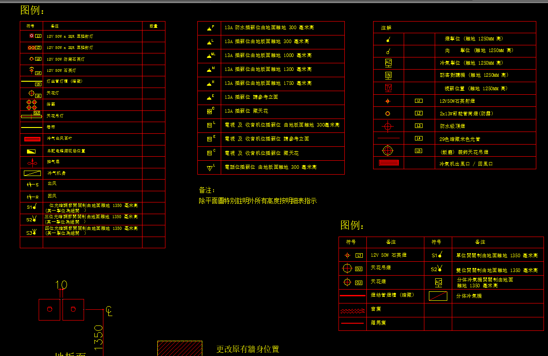Select the socket symbol marked P
Viewport: 548px width, 356px height.
click(x=210, y=28)
